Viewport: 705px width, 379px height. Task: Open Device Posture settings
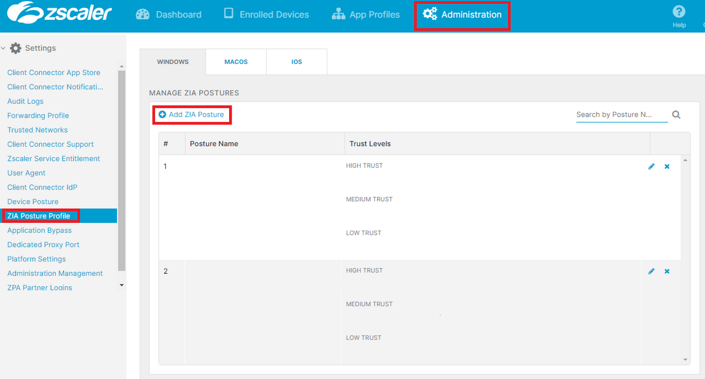(x=33, y=202)
